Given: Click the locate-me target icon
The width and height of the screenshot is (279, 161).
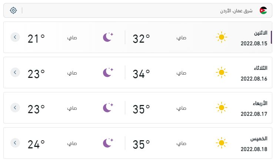Looking at the screenshot, I should click(13, 10).
